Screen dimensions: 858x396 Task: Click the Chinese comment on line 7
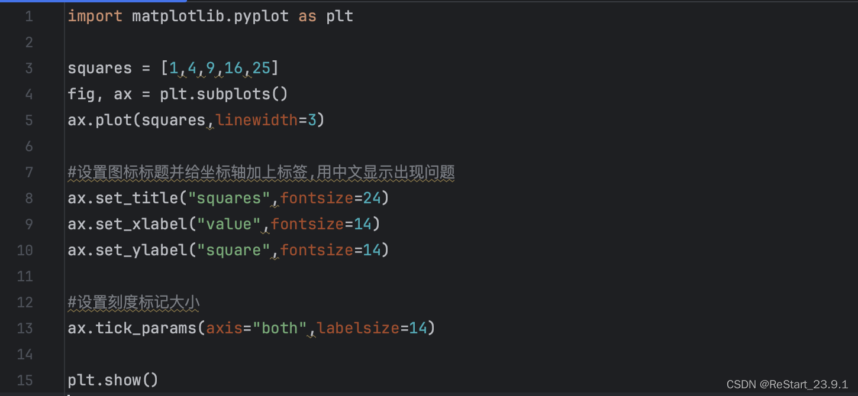(x=261, y=173)
